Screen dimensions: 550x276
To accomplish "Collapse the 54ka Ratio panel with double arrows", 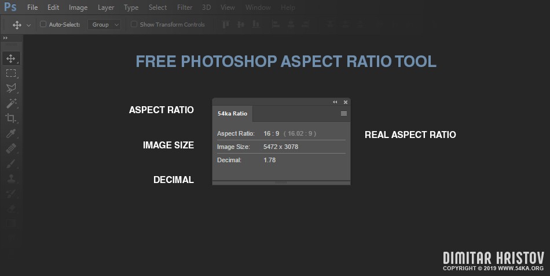I will coord(335,102).
